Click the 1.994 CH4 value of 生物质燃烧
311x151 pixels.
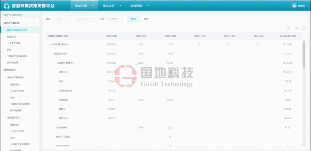pos(141,127)
